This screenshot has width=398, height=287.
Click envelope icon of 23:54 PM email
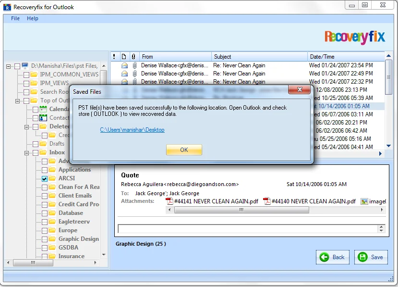tap(124, 65)
